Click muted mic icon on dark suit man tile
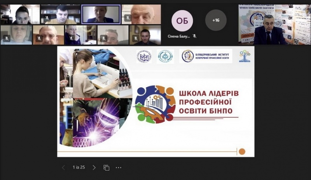Image resolution: width=311 pixels, height=180 pixels. click(x=136, y=38)
